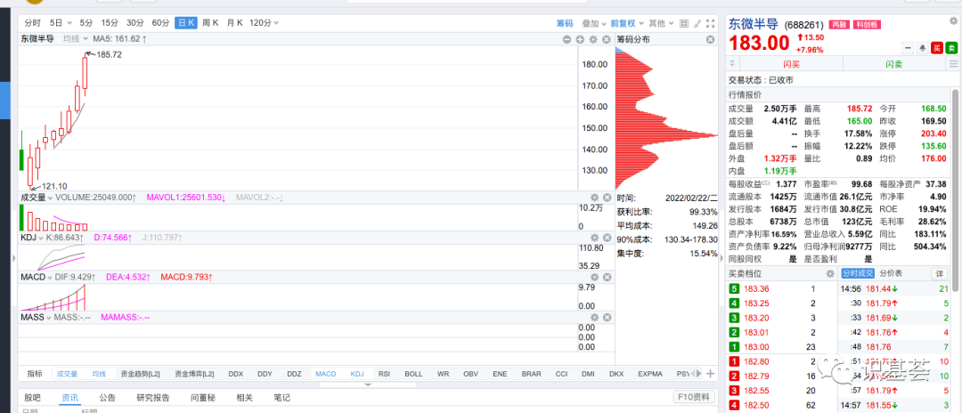Close the MACD indicator pane
962x413 pixels.
(x=607, y=278)
